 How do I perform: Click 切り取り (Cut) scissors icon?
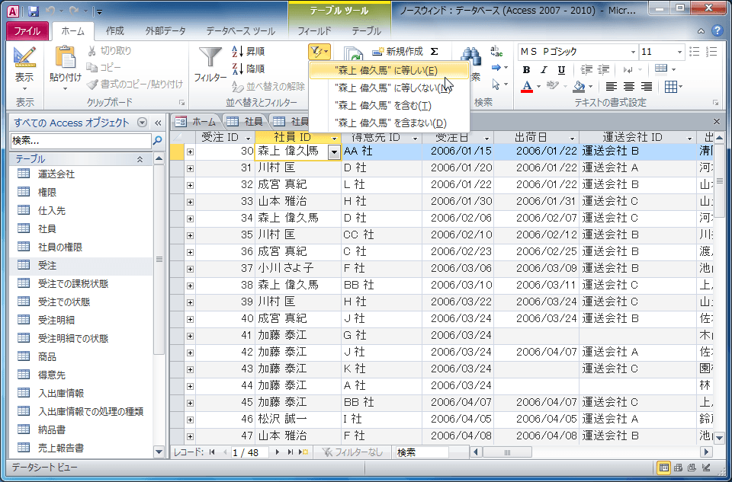pyautogui.click(x=92, y=51)
